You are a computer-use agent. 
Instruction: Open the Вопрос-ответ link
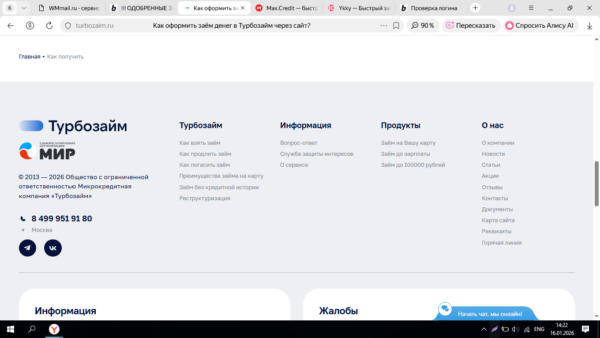click(299, 143)
